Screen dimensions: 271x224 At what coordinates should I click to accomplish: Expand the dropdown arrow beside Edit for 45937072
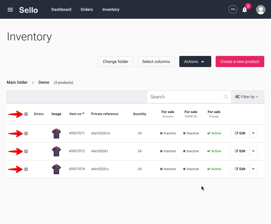[253, 151]
